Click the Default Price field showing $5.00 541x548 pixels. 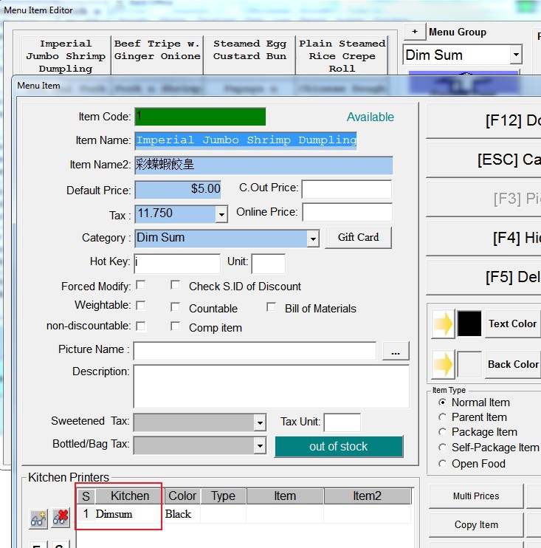[178, 189]
